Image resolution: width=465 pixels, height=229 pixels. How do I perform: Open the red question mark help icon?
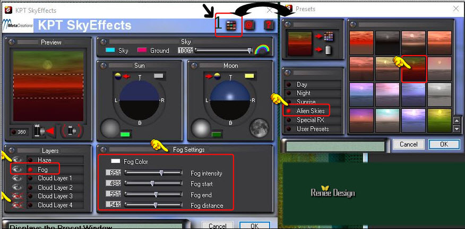[268, 25]
